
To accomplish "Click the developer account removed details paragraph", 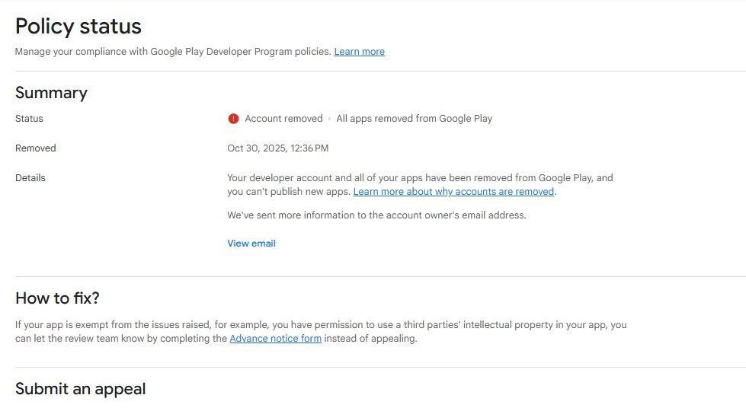I will 420,178.
